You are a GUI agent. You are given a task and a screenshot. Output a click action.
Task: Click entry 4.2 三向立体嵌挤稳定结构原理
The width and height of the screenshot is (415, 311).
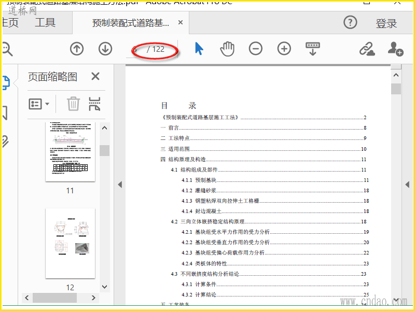[269, 221]
